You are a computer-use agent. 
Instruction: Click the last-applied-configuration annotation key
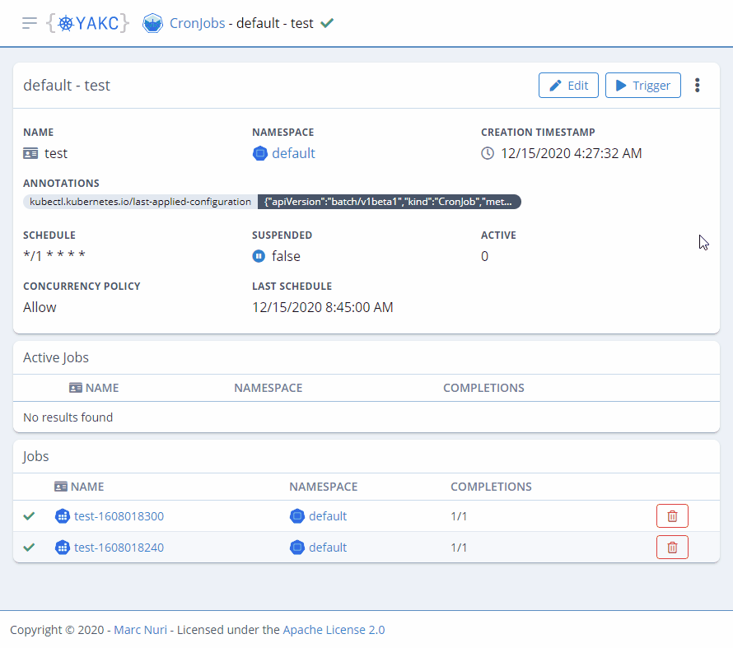(x=140, y=202)
